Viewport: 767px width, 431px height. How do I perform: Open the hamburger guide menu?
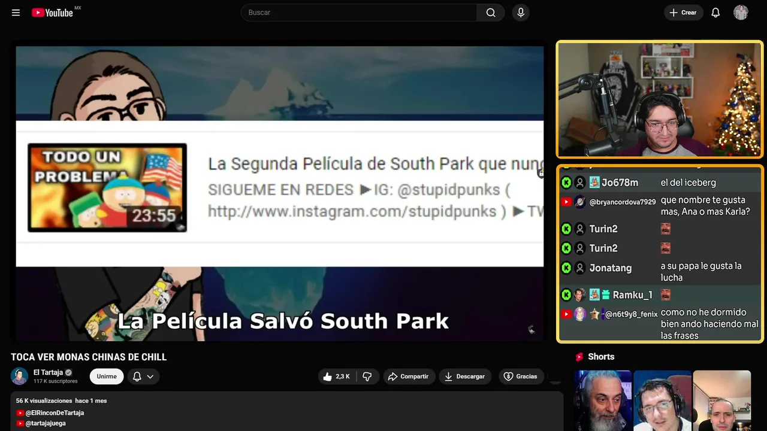coord(16,13)
